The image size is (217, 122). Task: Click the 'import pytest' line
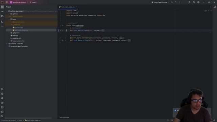click(72, 13)
